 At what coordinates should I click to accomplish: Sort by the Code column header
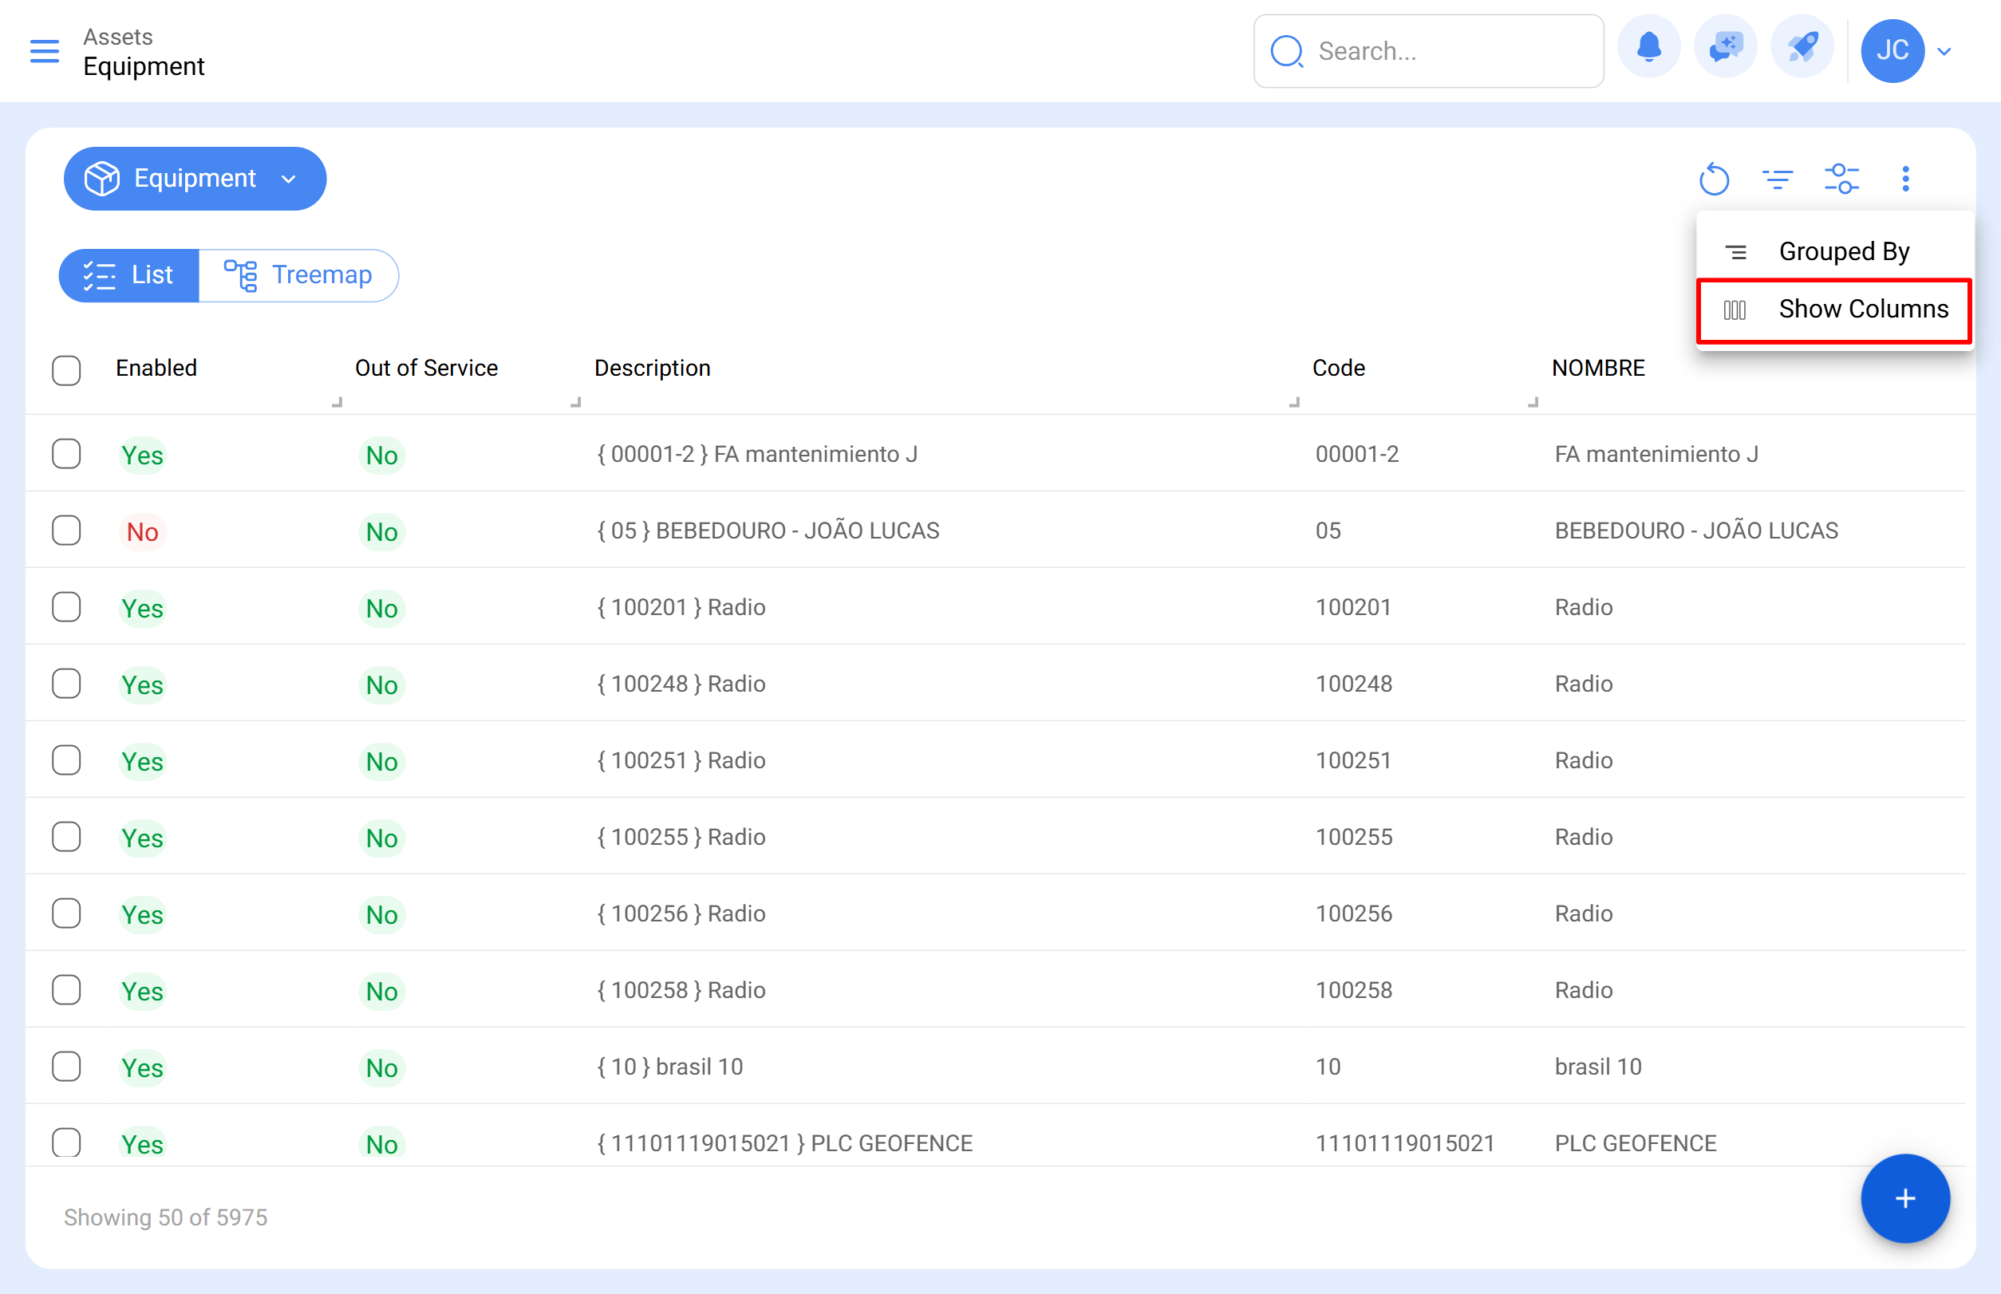click(x=1339, y=368)
